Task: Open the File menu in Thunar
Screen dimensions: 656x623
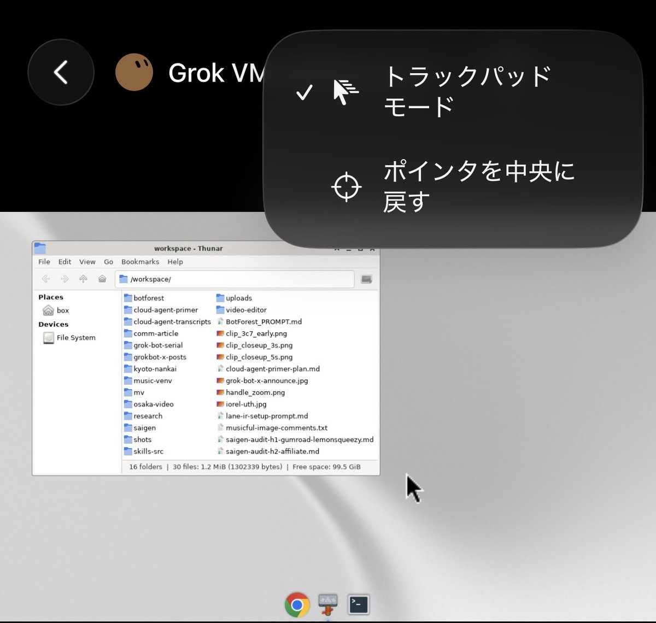Action: pyautogui.click(x=44, y=262)
